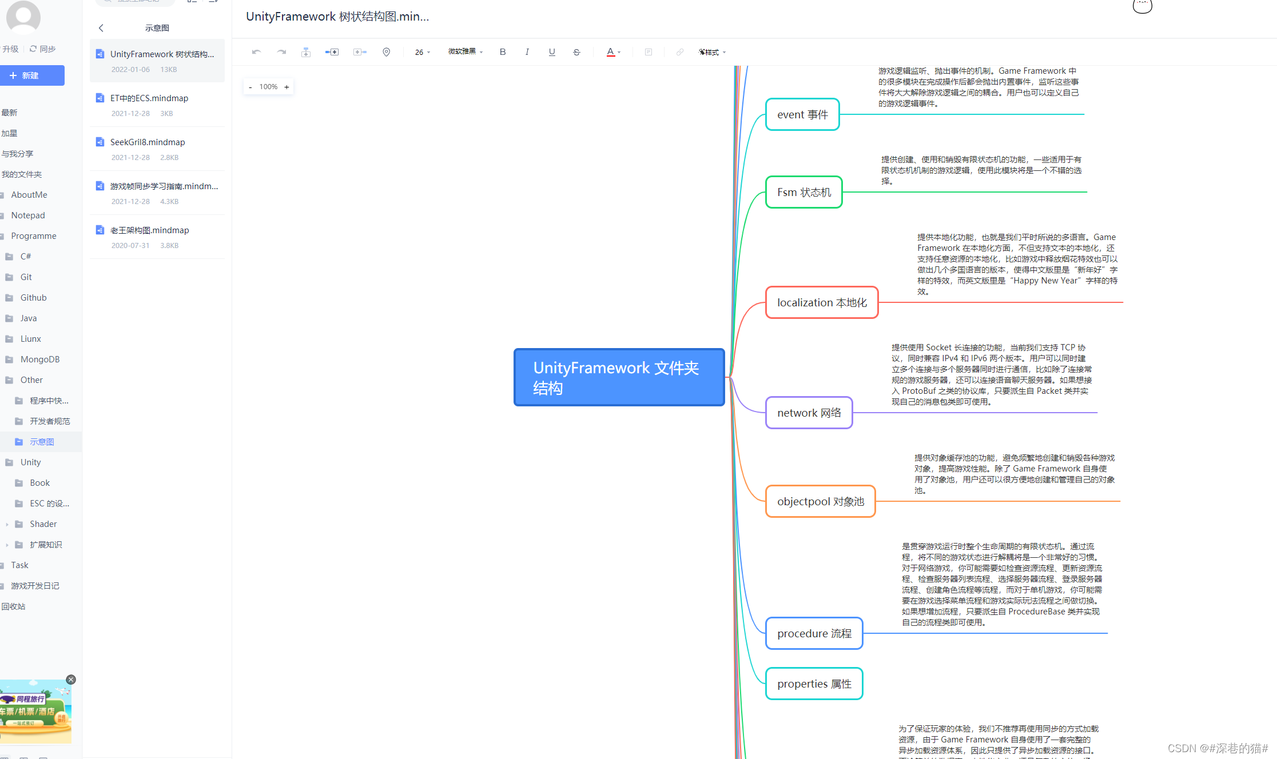Select the Fsm 状态机 node
1277x759 pixels.
804,192
